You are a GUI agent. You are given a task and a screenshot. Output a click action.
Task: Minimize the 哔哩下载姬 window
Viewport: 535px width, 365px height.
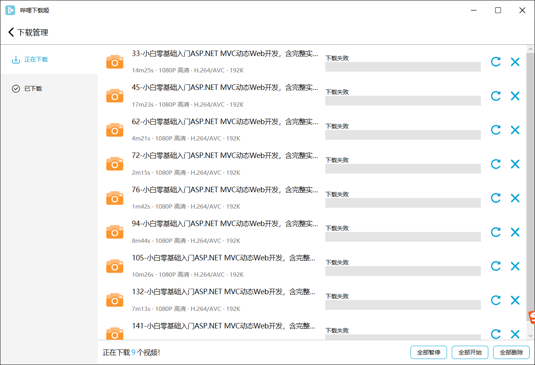(x=474, y=11)
